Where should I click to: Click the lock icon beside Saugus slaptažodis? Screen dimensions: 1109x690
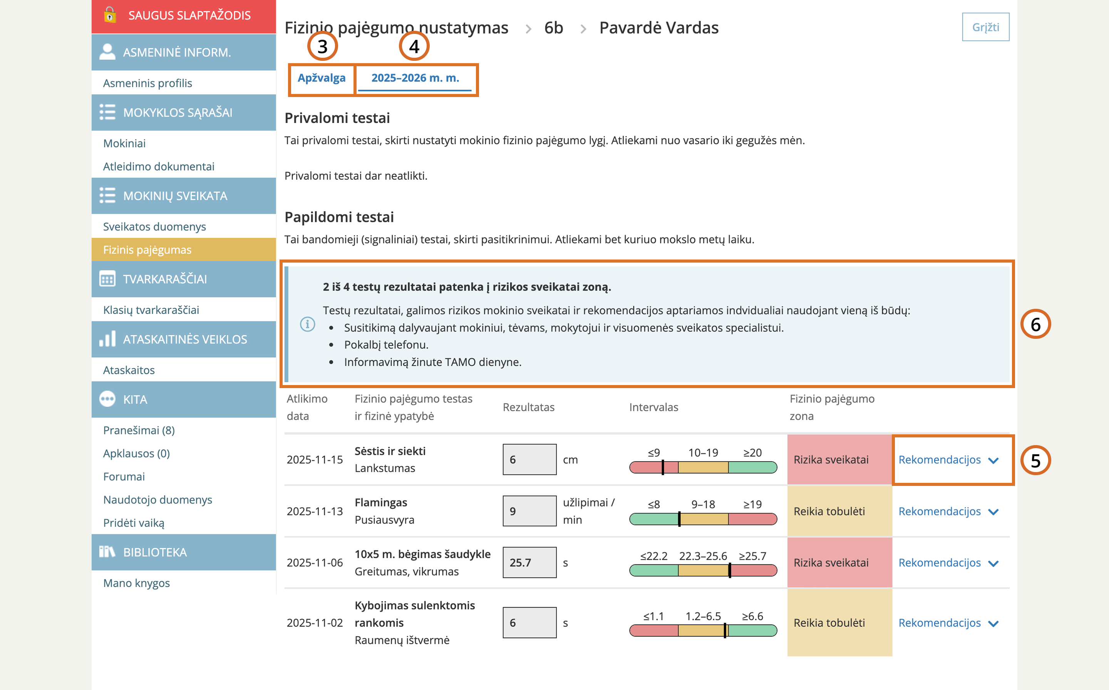click(109, 15)
